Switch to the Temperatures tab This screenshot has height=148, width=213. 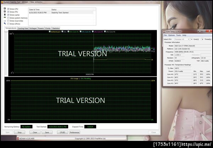tap(11, 28)
